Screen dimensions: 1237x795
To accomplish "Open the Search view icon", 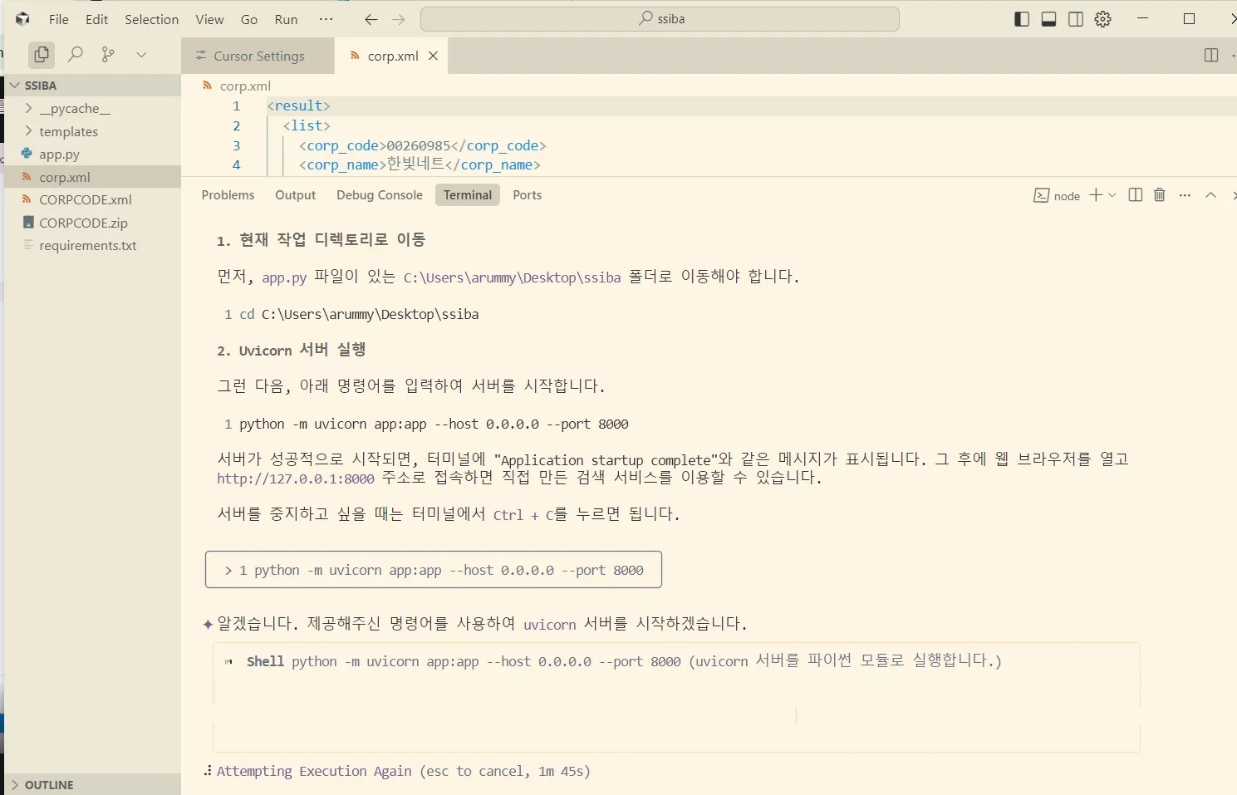I will tap(76, 55).
